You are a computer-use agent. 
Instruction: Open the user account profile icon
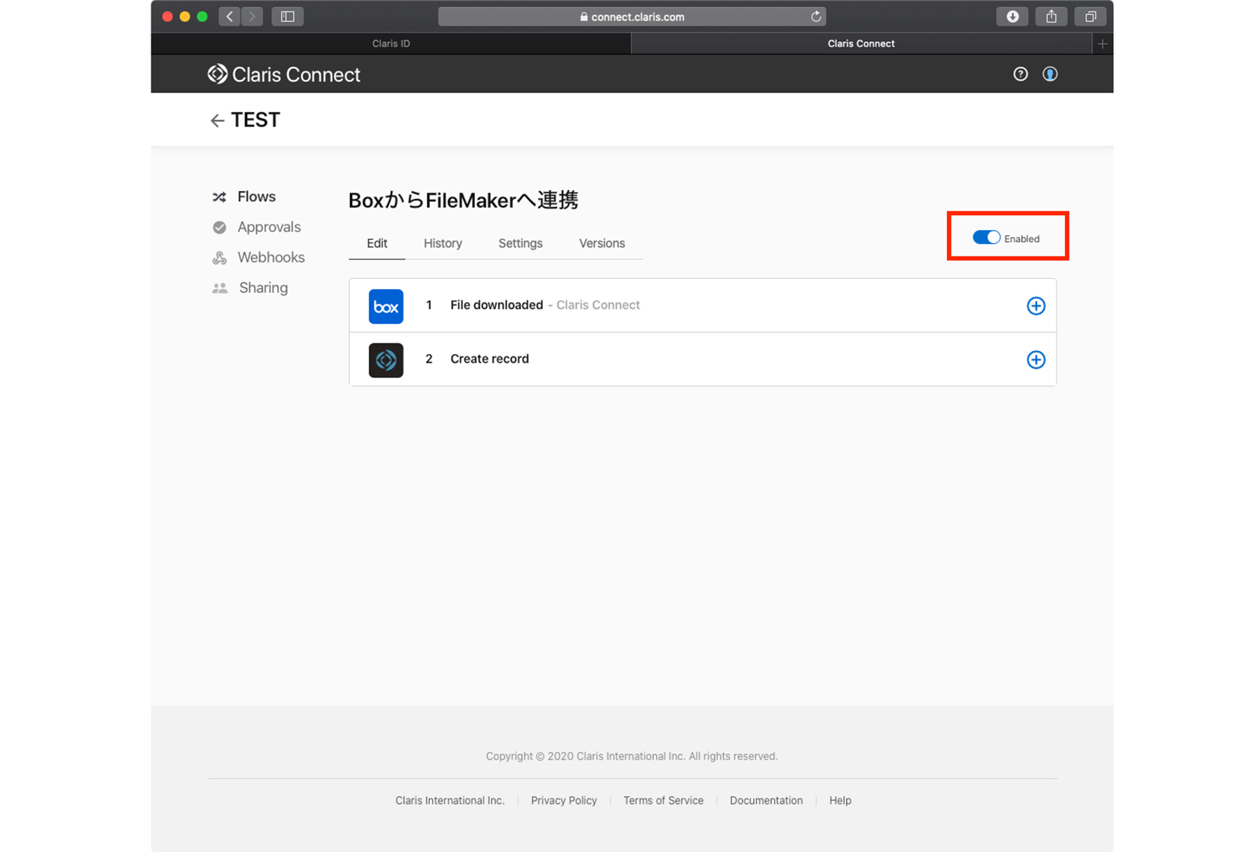click(x=1049, y=74)
